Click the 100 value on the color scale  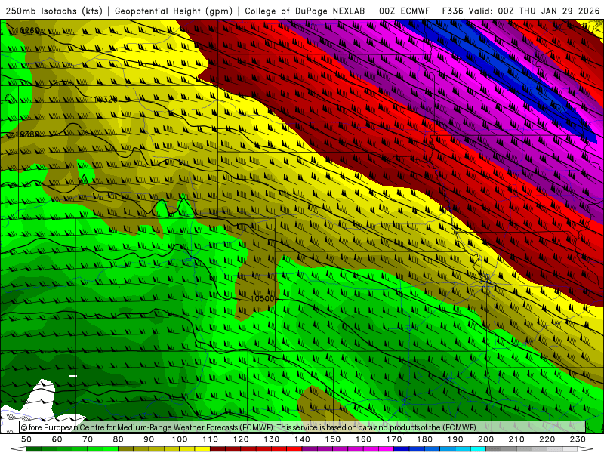180,439
